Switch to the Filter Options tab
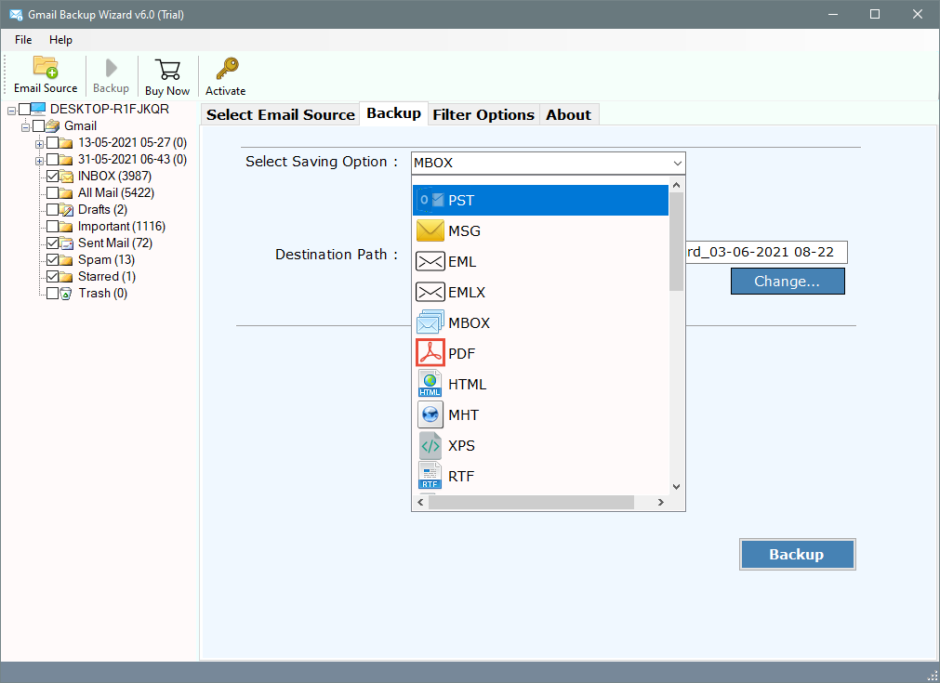 (x=483, y=115)
